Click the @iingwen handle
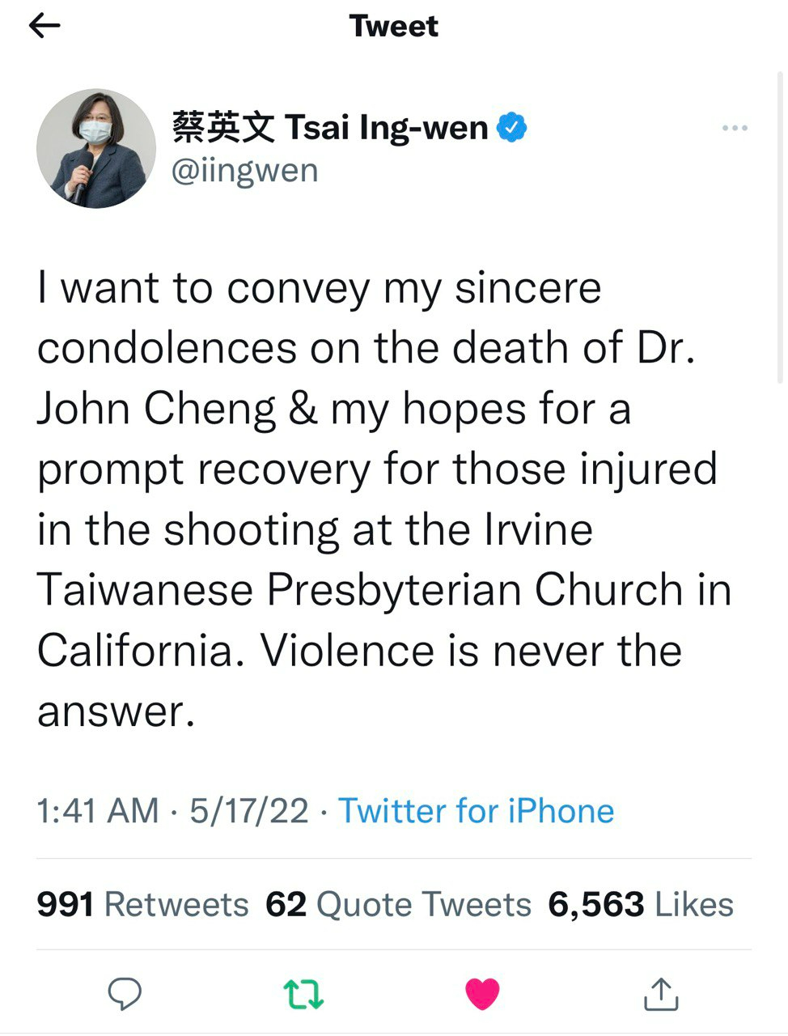 [245, 171]
